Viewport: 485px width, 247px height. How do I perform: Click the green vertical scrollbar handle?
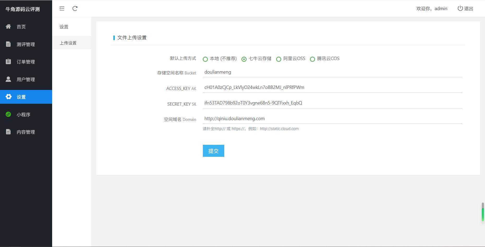[x=483, y=212]
